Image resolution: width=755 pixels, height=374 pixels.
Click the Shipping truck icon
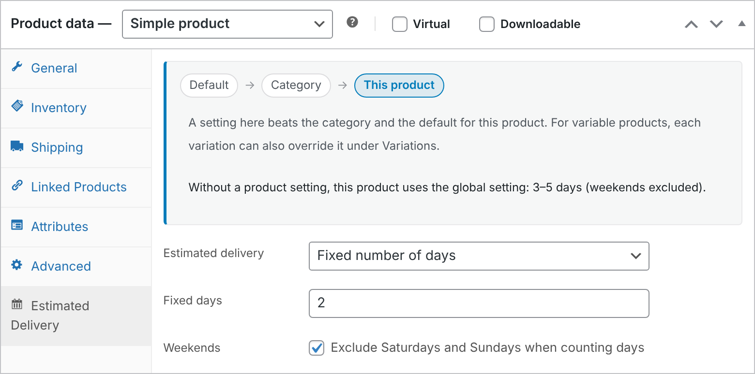pos(17,146)
